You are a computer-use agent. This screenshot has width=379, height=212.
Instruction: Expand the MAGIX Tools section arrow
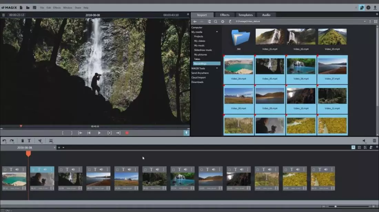click(217, 68)
